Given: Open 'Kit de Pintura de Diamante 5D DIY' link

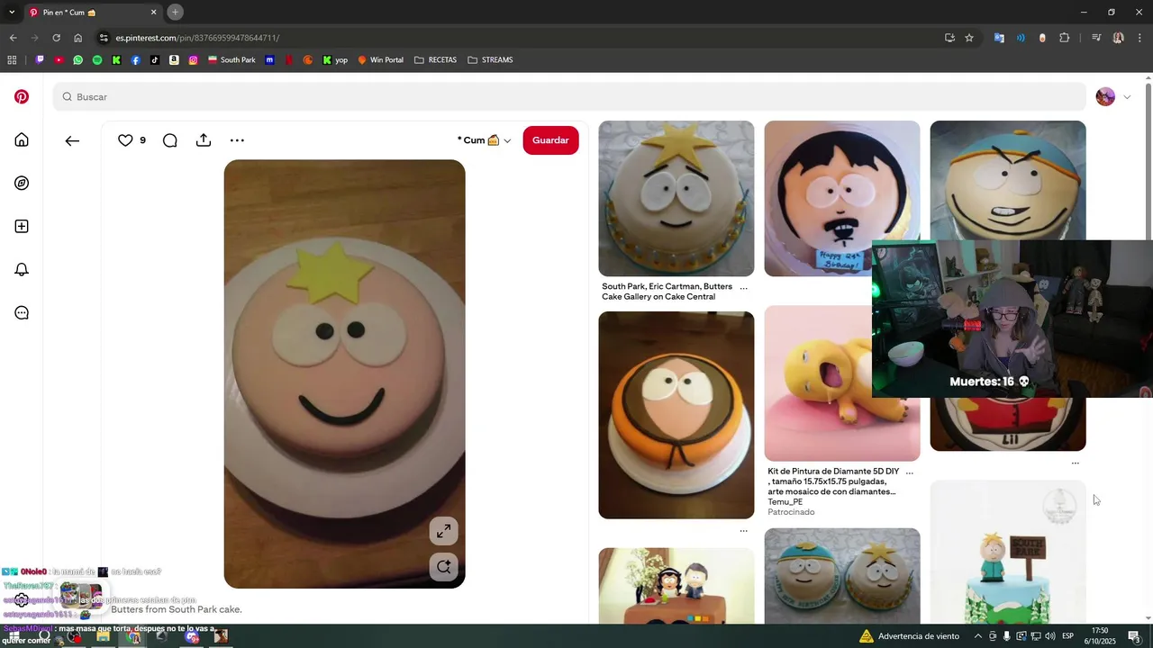Looking at the screenshot, I should 833,481.
